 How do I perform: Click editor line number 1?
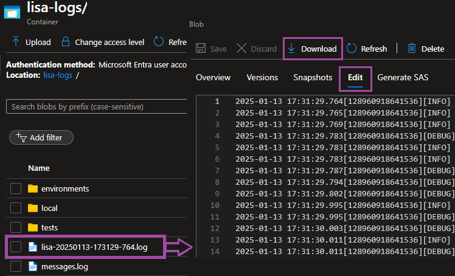pos(217,101)
